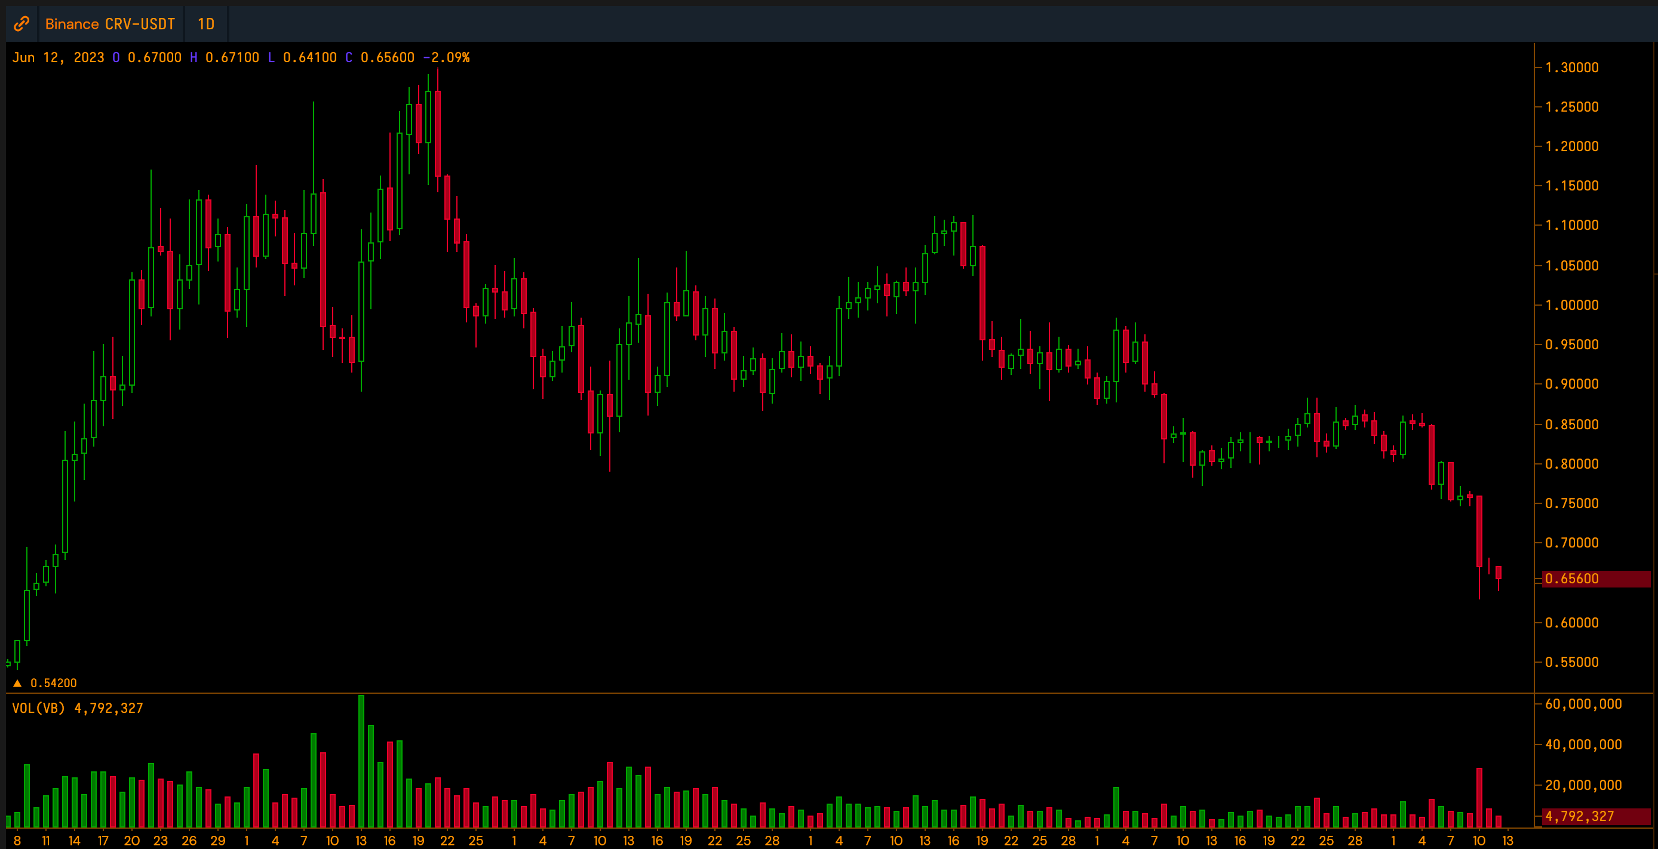Click the first date label 8
Screen dimensions: 1658x849
coord(17,840)
